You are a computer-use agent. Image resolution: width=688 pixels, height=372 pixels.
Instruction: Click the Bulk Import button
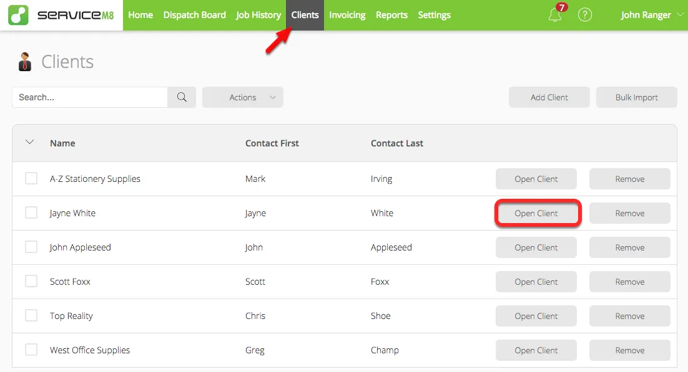(x=636, y=97)
